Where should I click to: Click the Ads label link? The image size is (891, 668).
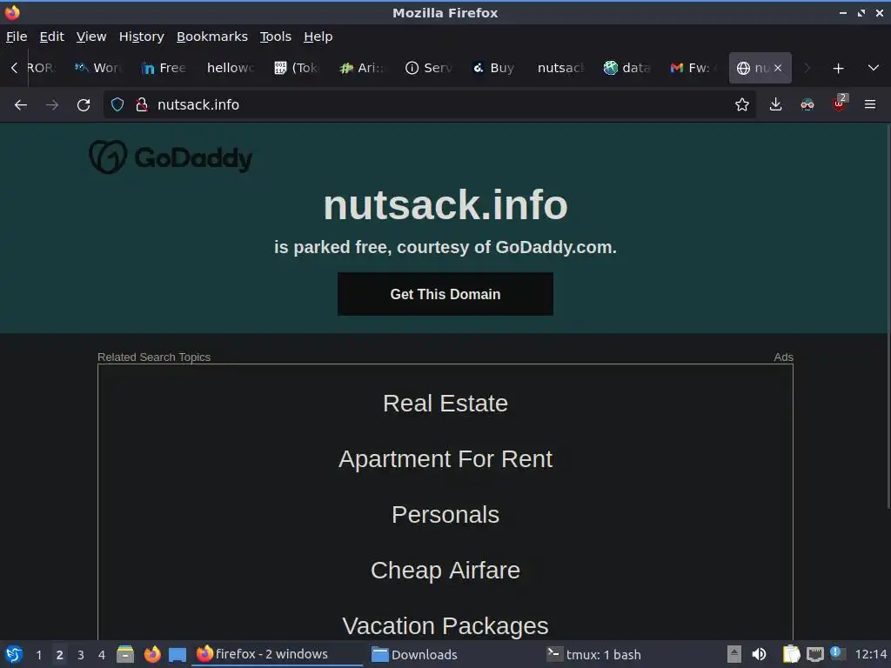(784, 357)
